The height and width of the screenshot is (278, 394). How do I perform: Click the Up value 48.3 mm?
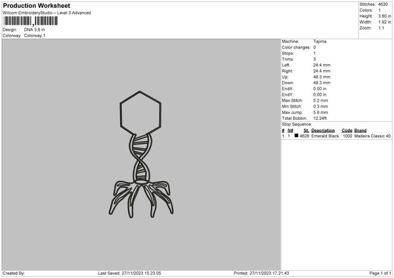pos(322,77)
